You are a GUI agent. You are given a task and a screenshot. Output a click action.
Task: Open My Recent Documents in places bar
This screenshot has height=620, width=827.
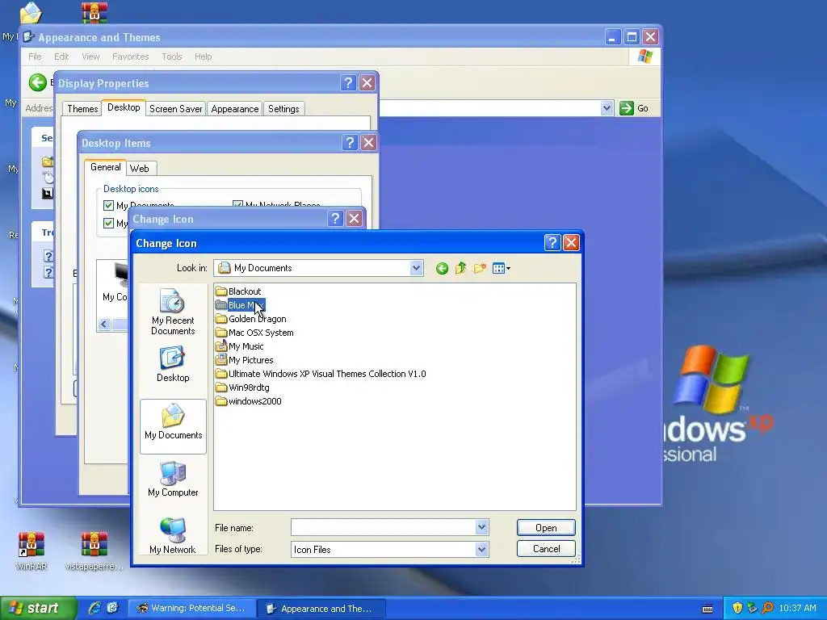tap(173, 312)
